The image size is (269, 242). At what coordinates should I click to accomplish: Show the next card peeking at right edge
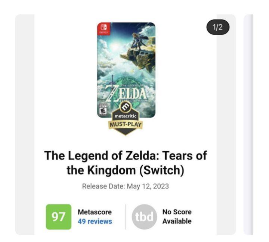248,123
